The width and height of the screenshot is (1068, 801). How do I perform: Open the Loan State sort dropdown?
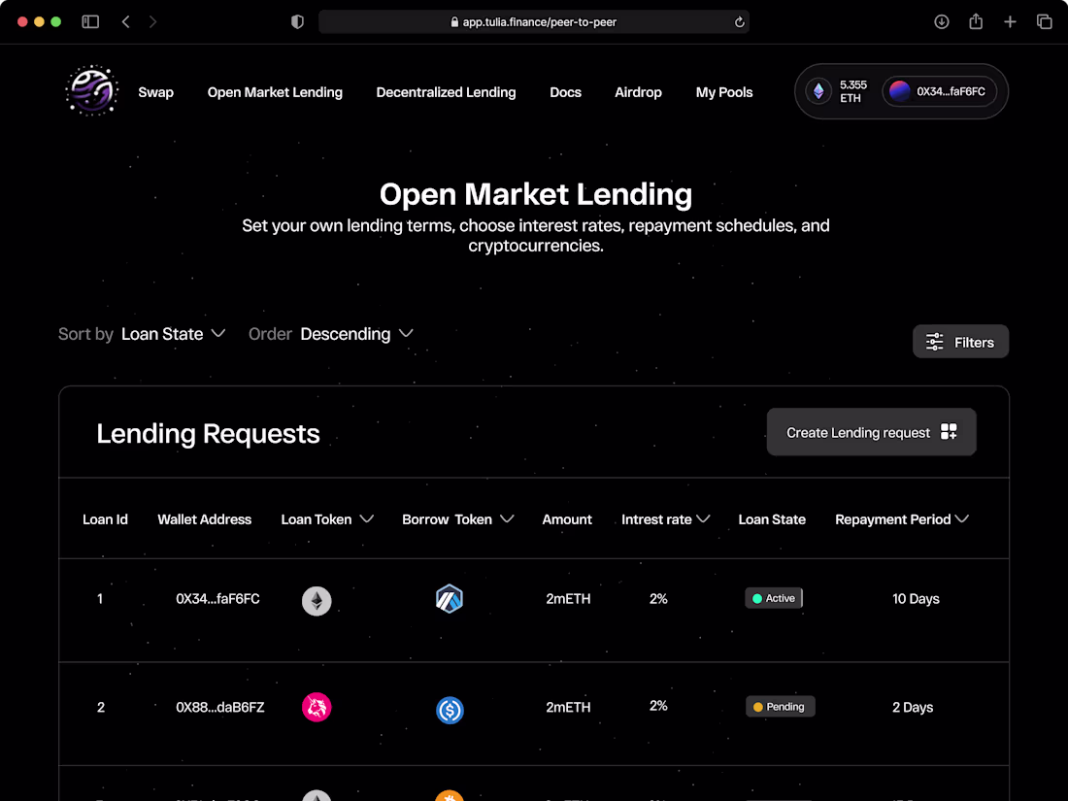[x=175, y=334]
